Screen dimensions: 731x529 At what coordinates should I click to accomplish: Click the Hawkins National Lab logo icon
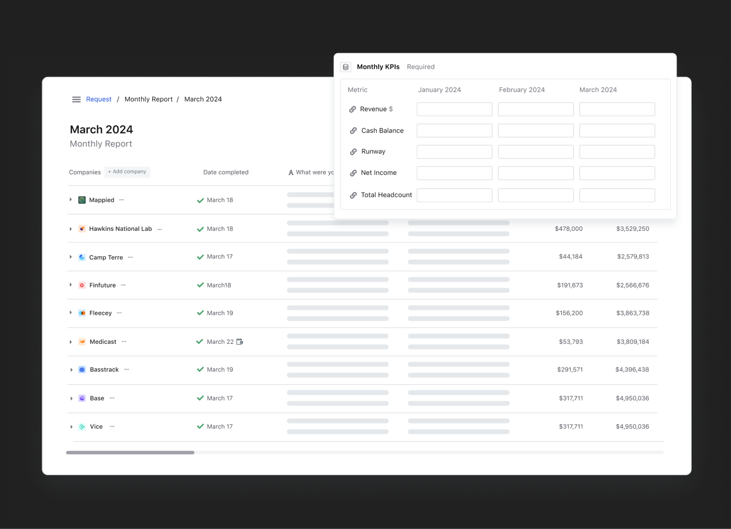click(x=82, y=229)
